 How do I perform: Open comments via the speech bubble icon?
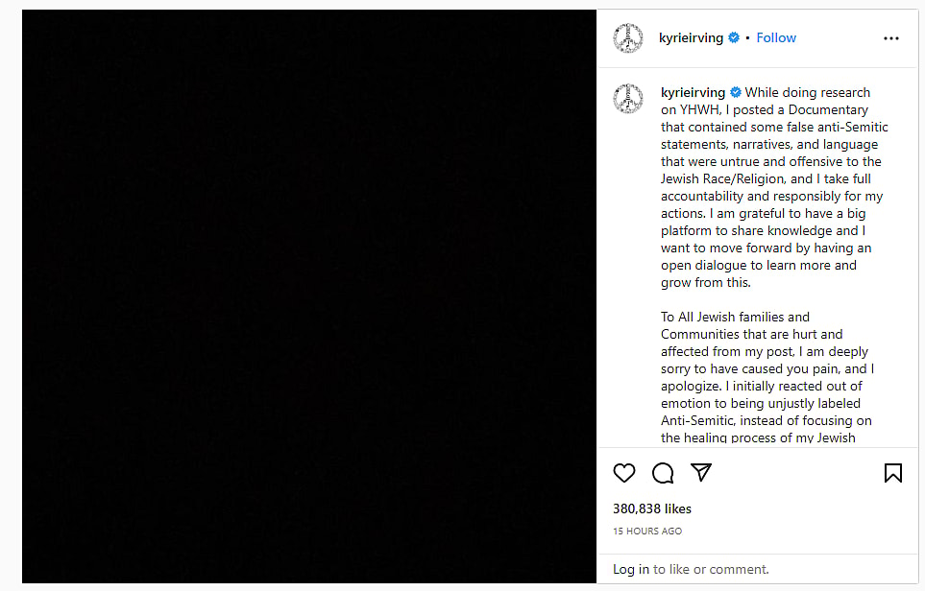pyautogui.click(x=663, y=473)
